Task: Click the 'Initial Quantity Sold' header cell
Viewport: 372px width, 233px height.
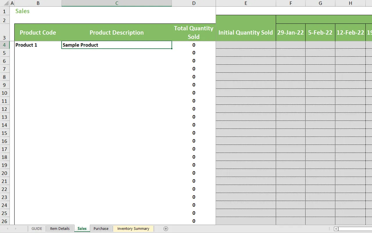Action: [246, 33]
